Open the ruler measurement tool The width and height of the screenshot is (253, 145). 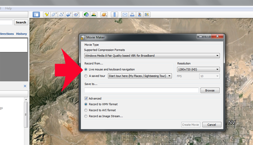click(114, 14)
